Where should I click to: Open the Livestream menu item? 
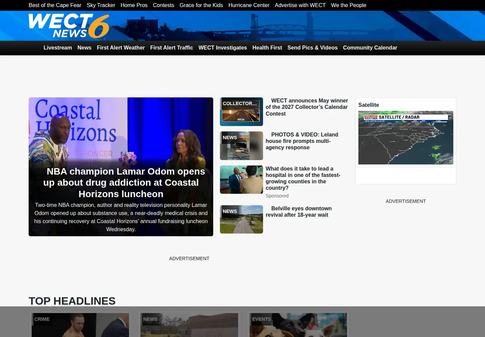click(x=58, y=48)
